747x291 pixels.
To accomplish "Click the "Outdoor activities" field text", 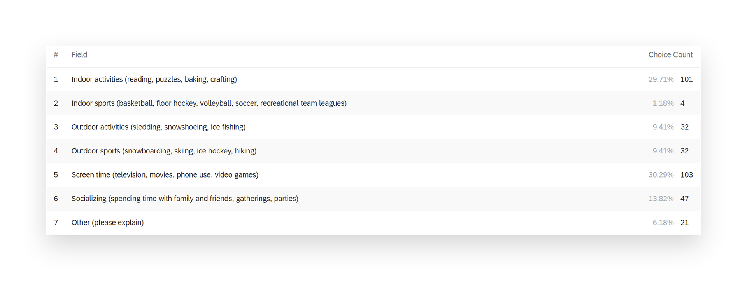I will 158,127.
